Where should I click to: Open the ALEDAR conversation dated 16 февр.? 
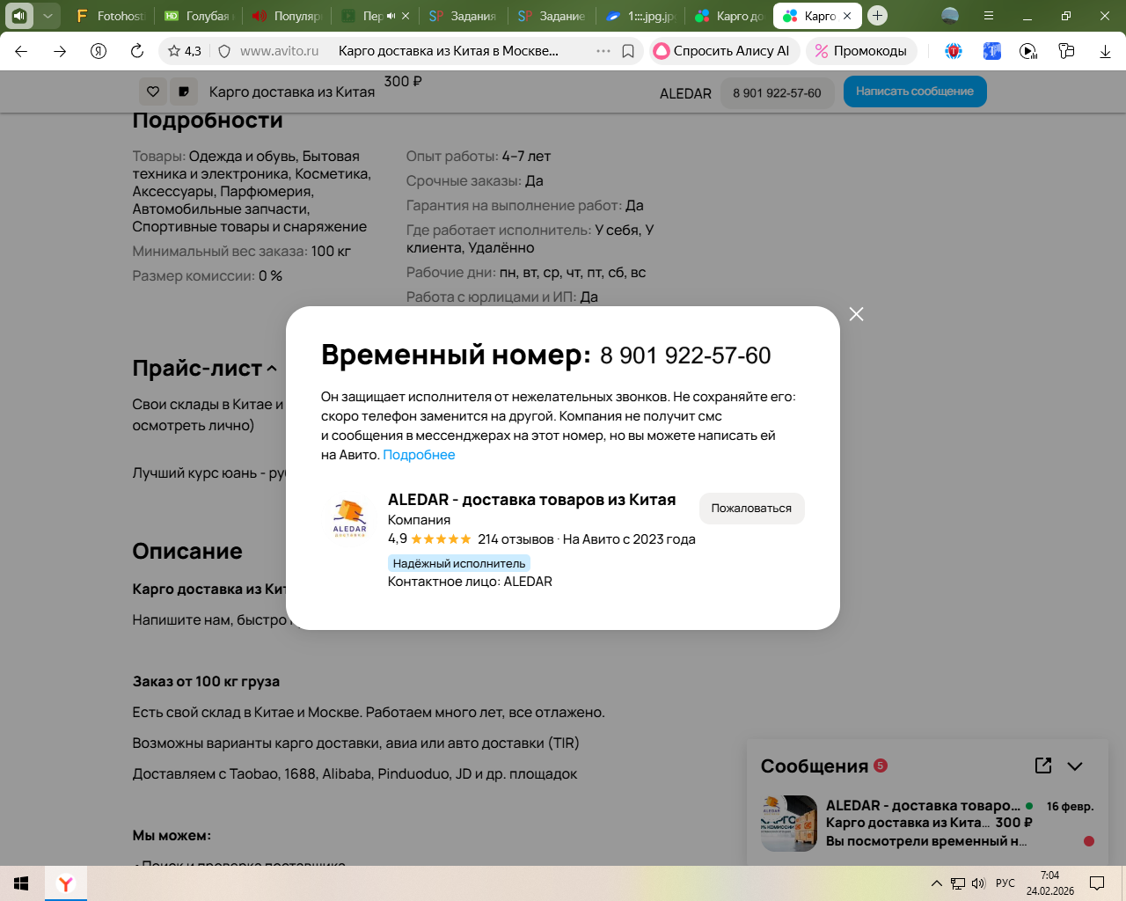pos(927,824)
